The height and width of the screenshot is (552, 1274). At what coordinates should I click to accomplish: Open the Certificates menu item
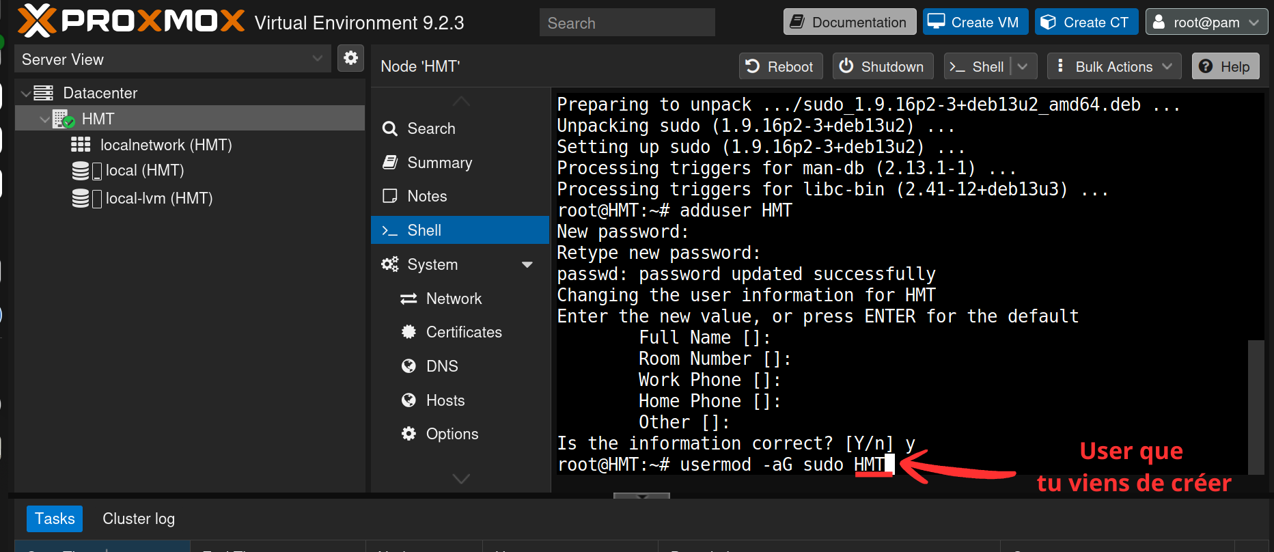pos(460,332)
